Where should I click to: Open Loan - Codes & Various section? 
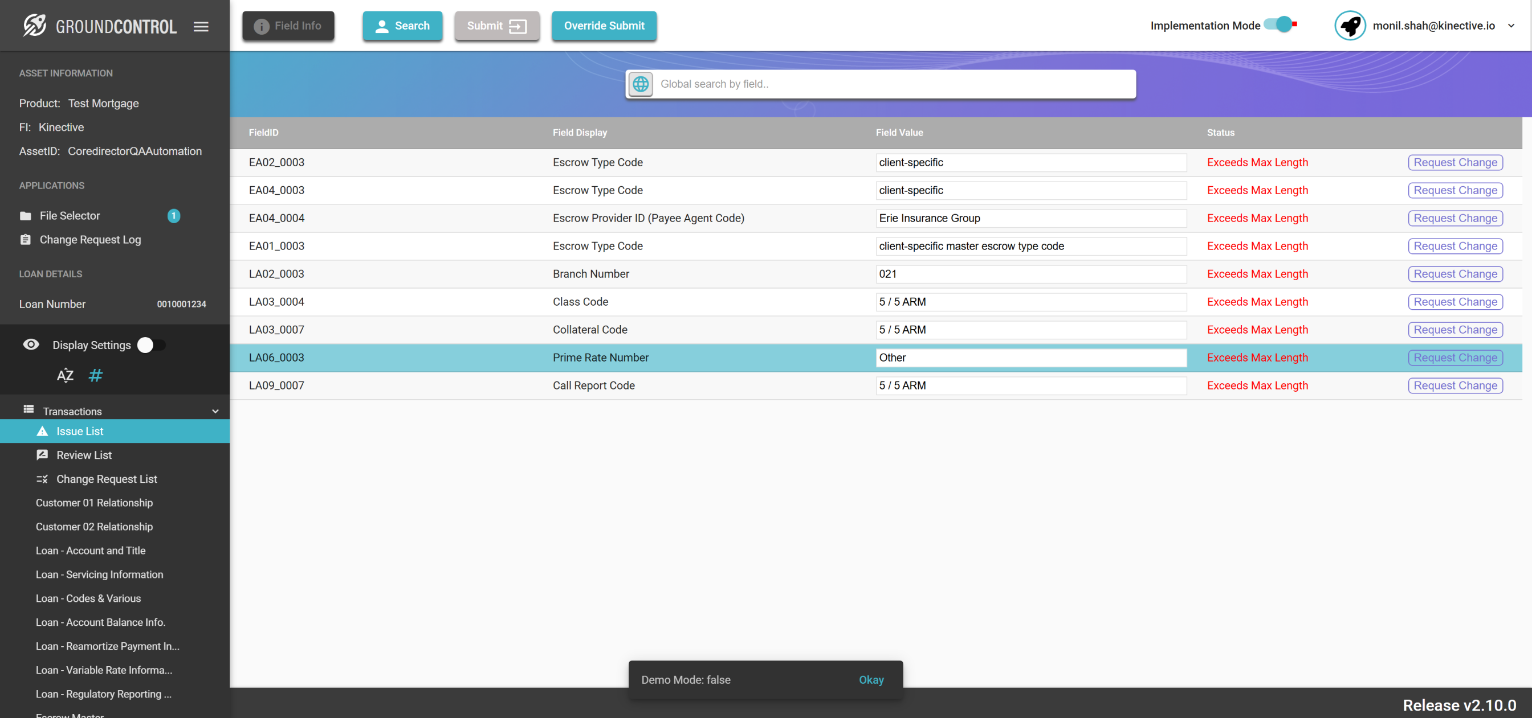click(88, 598)
